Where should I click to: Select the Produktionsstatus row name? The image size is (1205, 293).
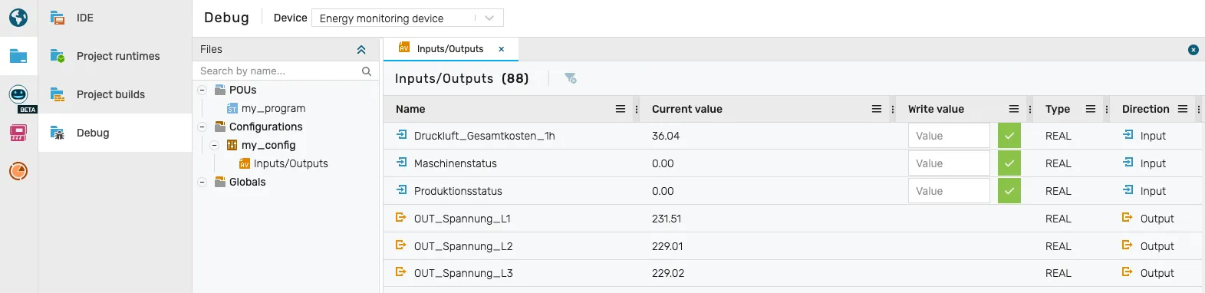click(458, 191)
